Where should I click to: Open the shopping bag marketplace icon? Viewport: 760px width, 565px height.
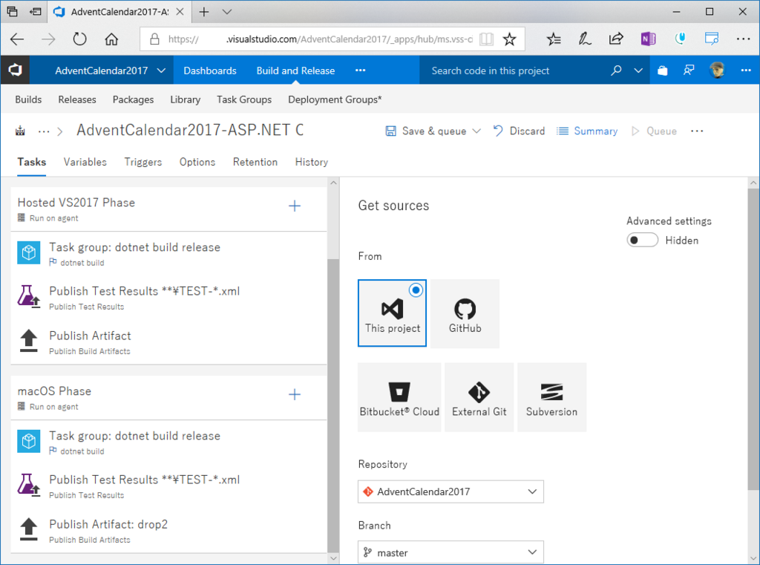(663, 71)
